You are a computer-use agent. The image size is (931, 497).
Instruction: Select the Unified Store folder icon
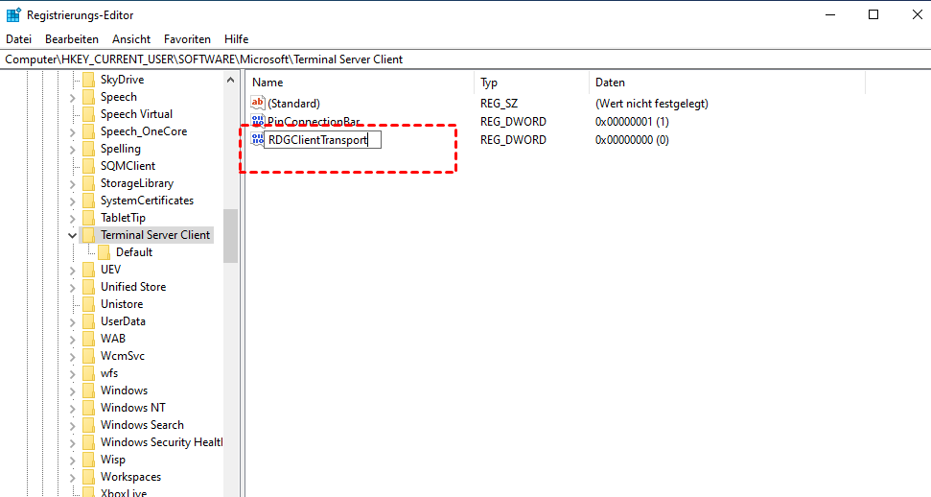click(88, 287)
